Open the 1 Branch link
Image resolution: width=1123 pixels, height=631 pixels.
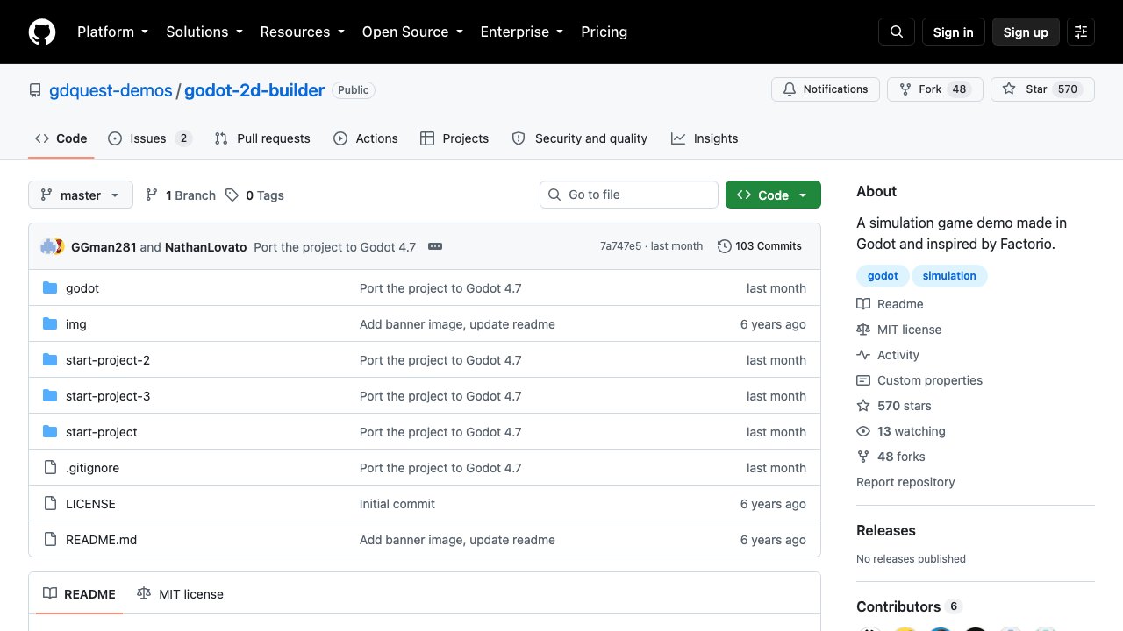[x=181, y=195]
